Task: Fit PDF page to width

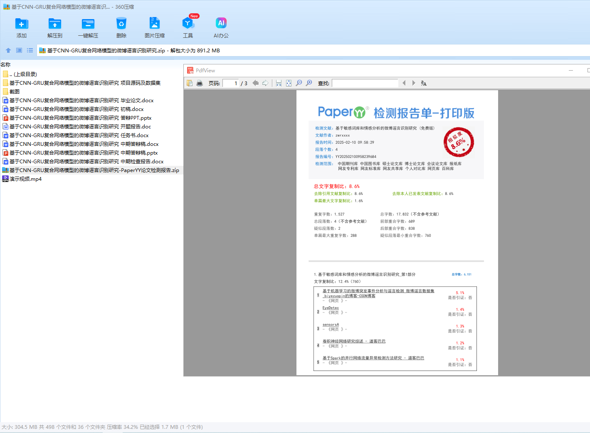Action: coord(279,83)
